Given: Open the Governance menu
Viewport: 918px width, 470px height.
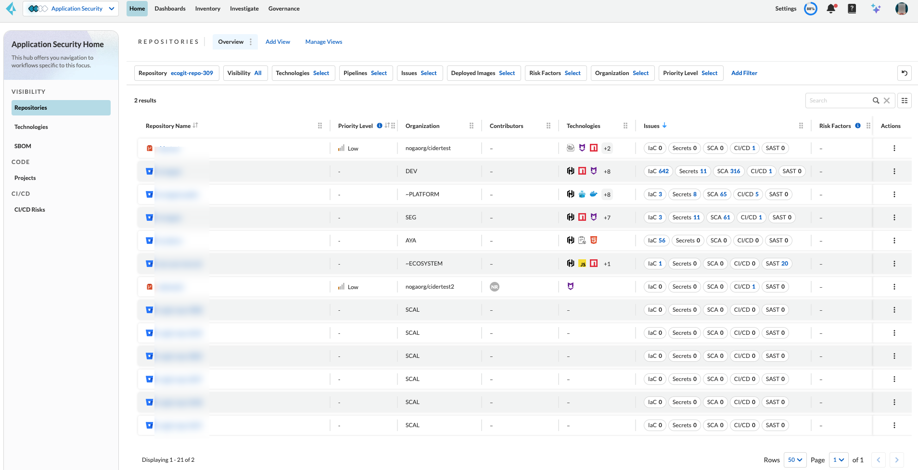Looking at the screenshot, I should [284, 9].
